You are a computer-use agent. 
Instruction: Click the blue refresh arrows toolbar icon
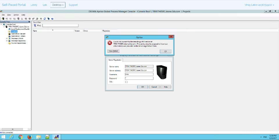[45, 19]
